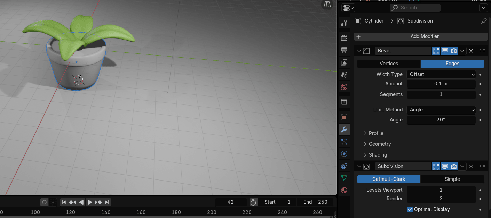Expand the Profile section
The height and width of the screenshot is (218, 491).
(376, 133)
